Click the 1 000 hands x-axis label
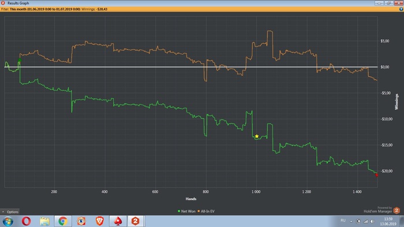 coord(256,192)
